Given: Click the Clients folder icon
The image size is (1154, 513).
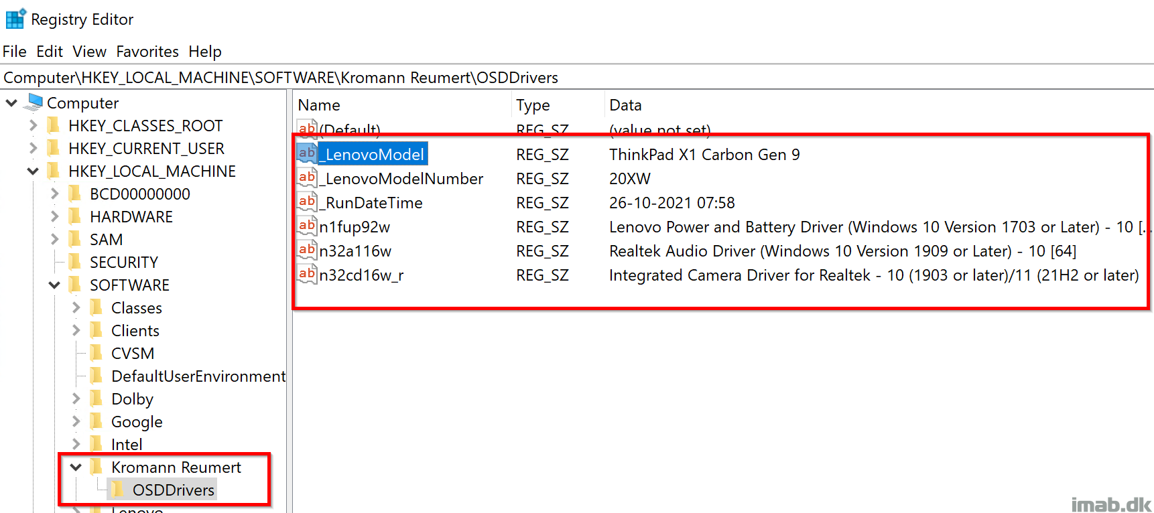Looking at the screenshot, I should 97,330.
